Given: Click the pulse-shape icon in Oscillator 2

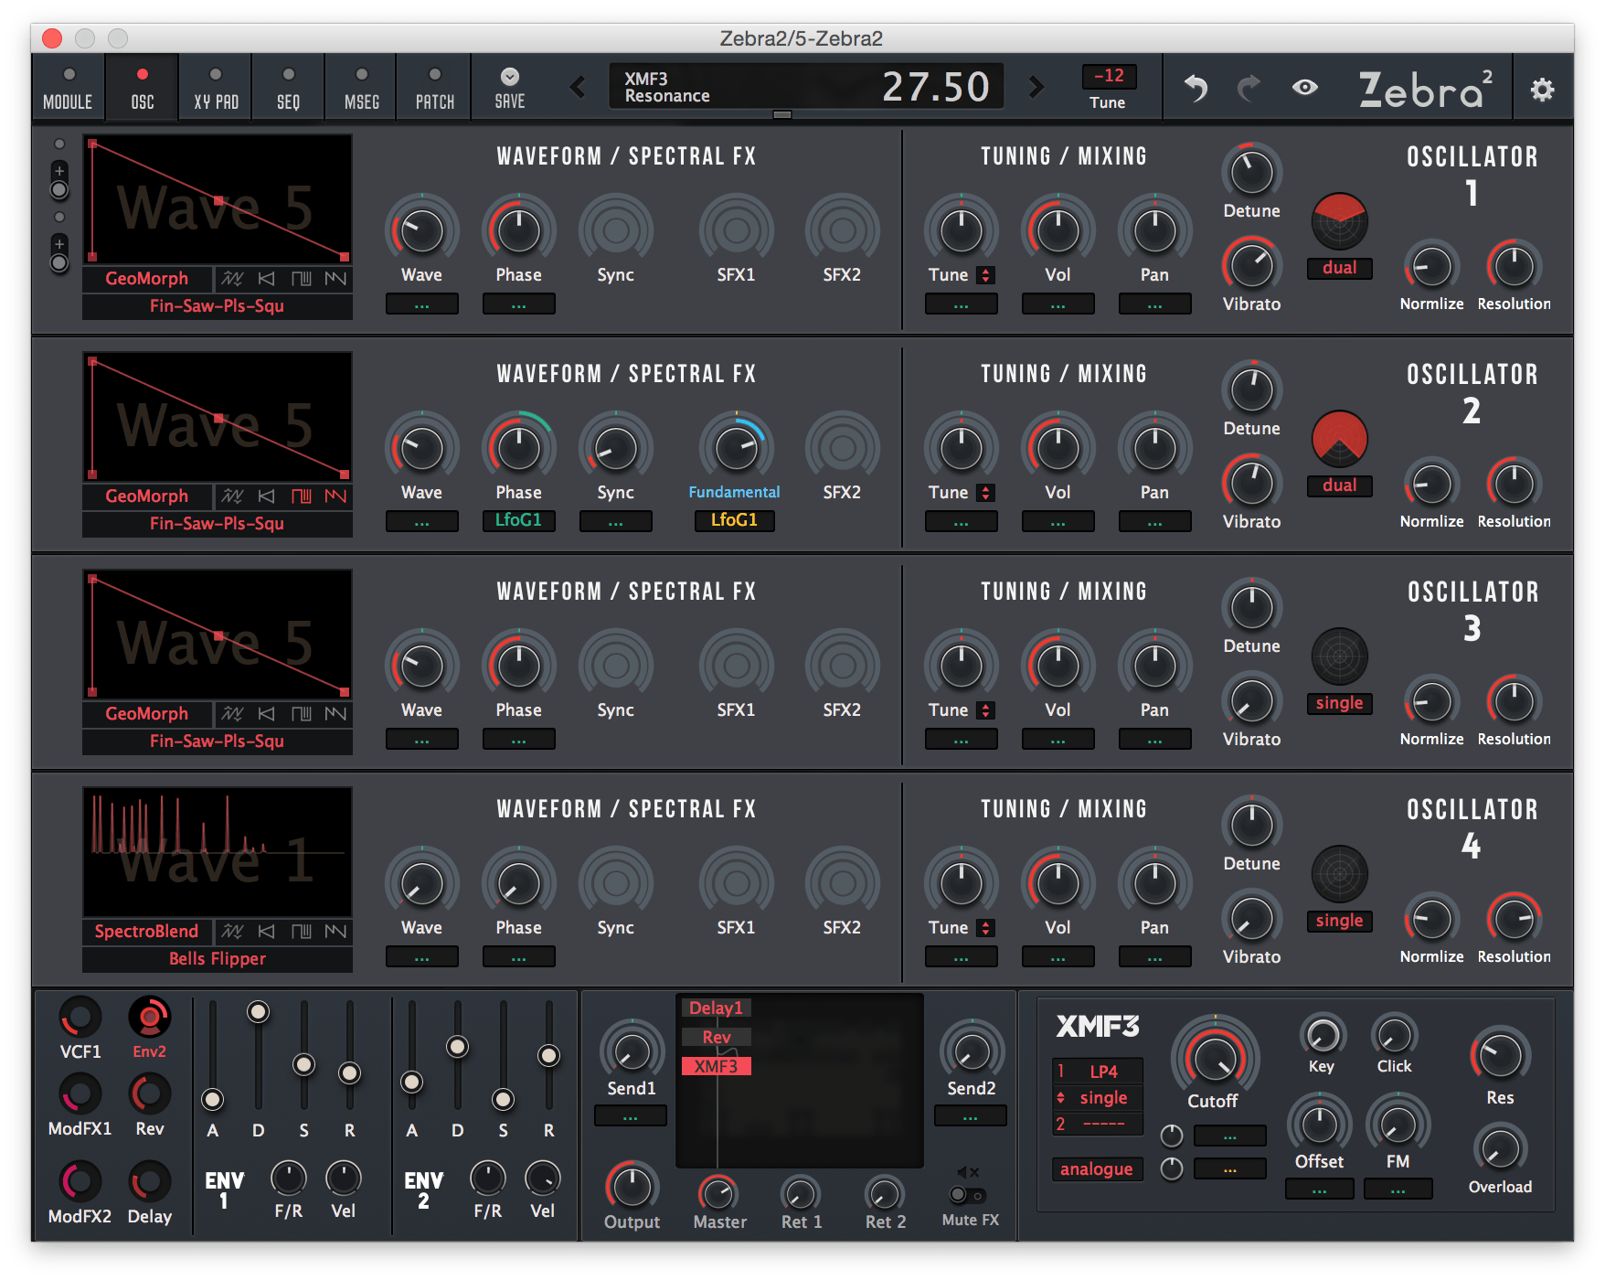Looking at the screenshot, I should click(x=301, y=496).
